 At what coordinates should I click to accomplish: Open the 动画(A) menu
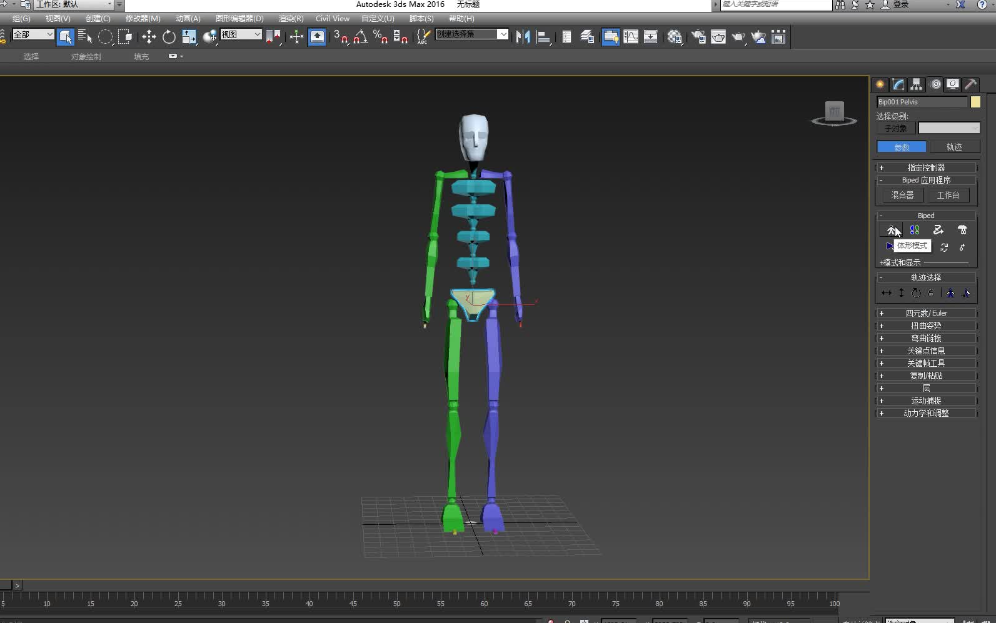[x=188, y=19]
